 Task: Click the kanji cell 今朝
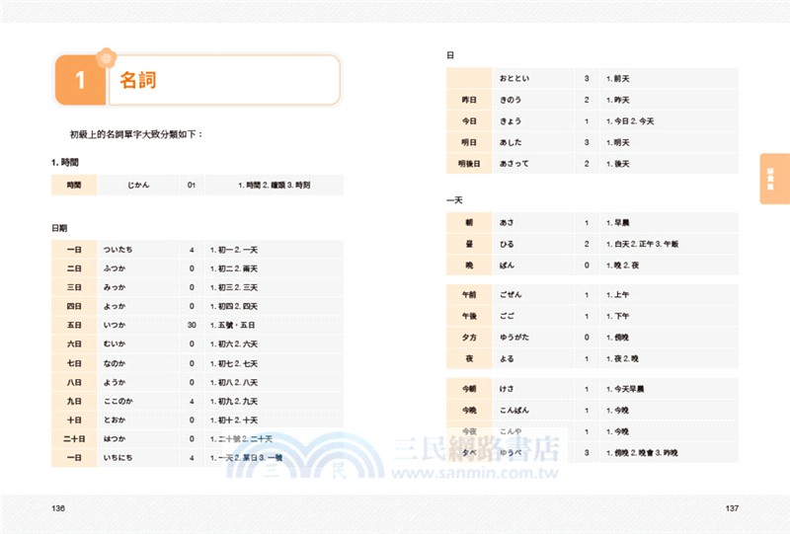469,389
